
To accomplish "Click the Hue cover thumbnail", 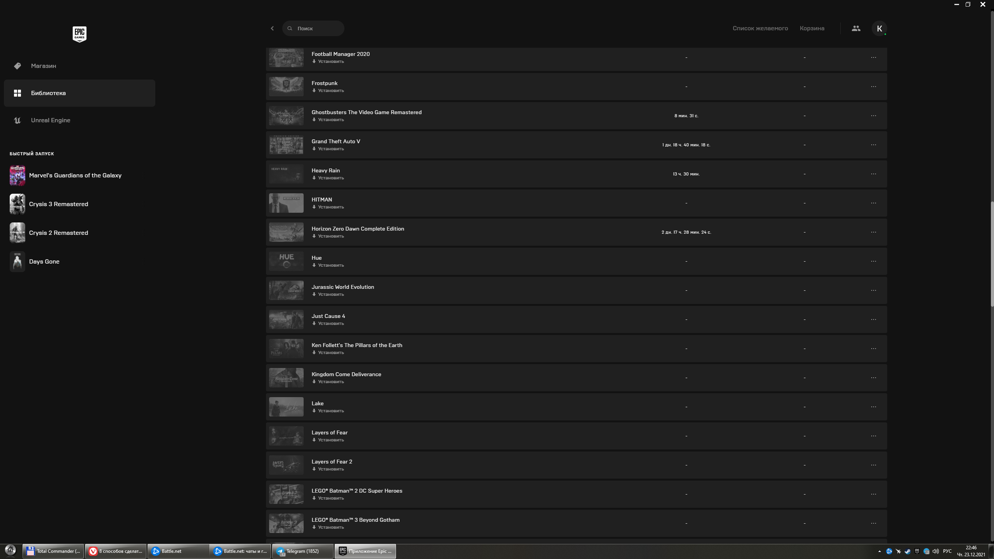I will [286, 261].
